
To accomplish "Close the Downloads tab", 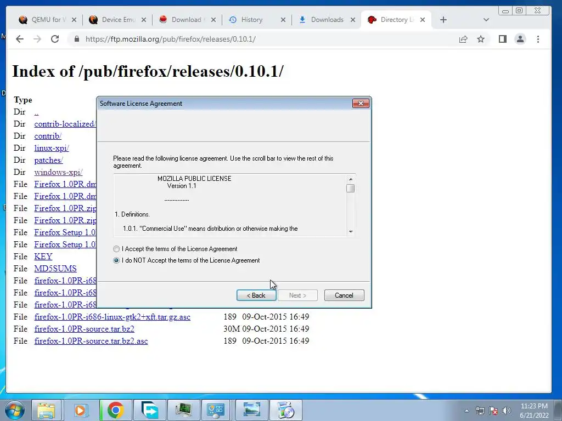I will coord(353,20).
